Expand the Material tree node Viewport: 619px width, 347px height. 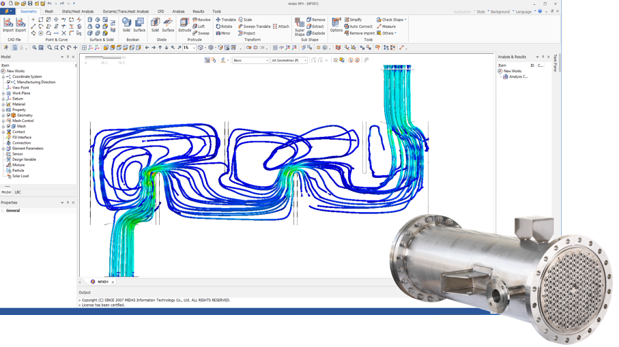point(3,104)
